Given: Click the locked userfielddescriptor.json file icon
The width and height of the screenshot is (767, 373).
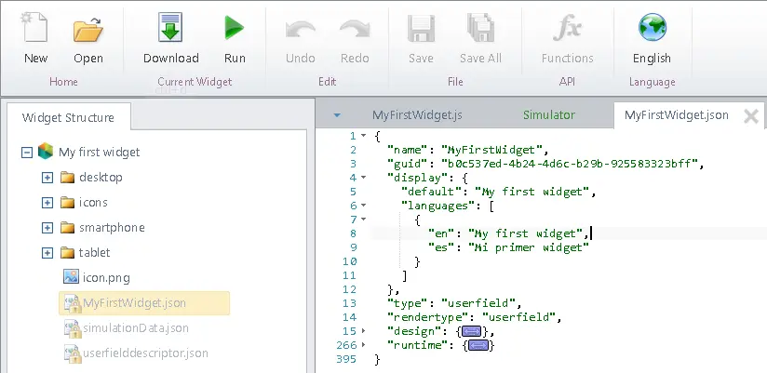Looking at the screenshot, I should coord(73,353).
